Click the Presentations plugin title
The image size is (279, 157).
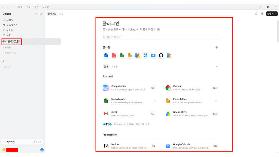point(180,99)
